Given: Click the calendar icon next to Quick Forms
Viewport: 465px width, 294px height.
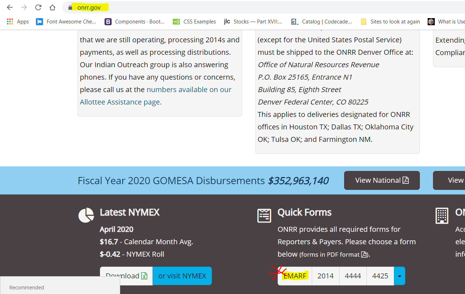Looking at the screenshot, I should (x=264, y=215).
